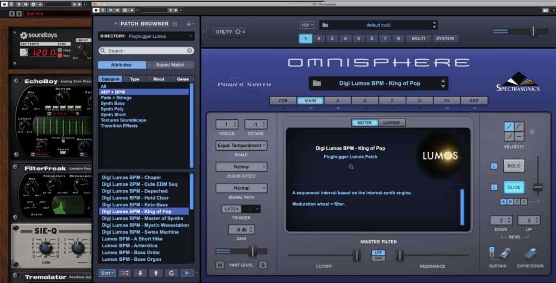This screenshot has width=556, height=283.
Task: Mute the part with the M button
Action: click(x=220, y=265)
